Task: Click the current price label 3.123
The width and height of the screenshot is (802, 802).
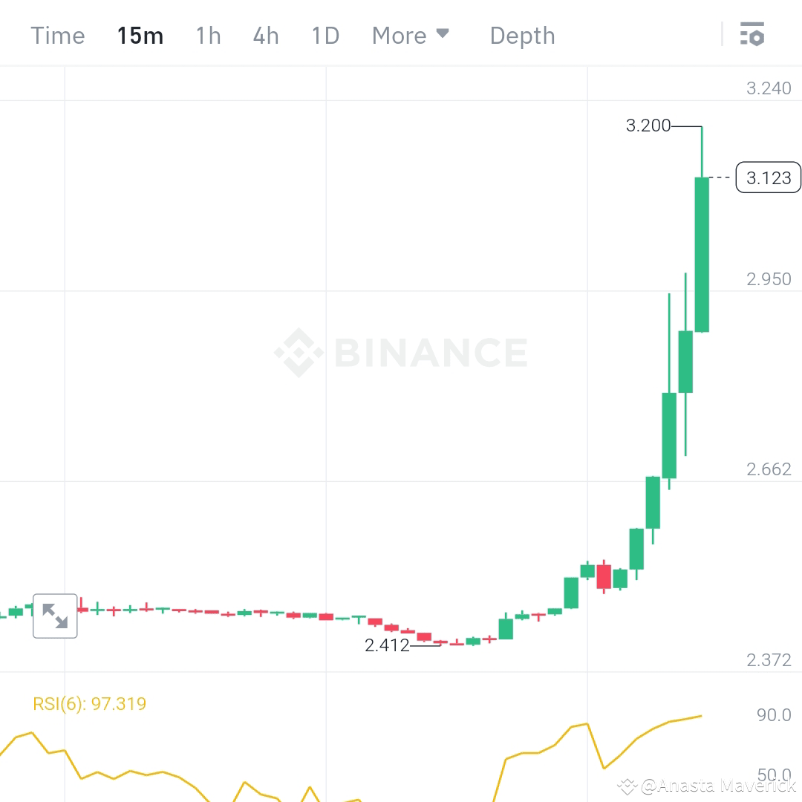Action: (768, 177)
